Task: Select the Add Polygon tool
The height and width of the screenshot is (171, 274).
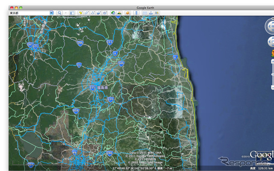Action: (86, 13)
